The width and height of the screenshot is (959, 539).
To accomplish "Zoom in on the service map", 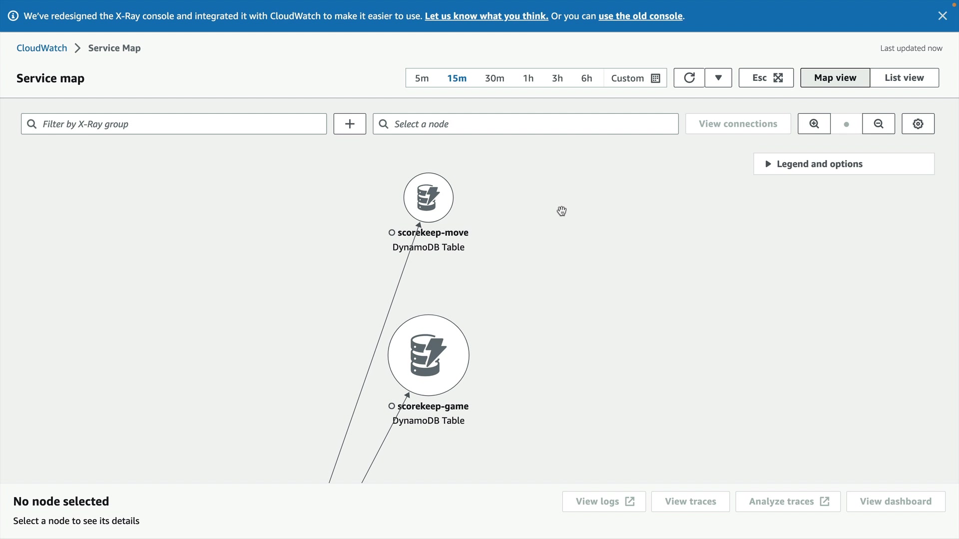I will coord(814,124).
